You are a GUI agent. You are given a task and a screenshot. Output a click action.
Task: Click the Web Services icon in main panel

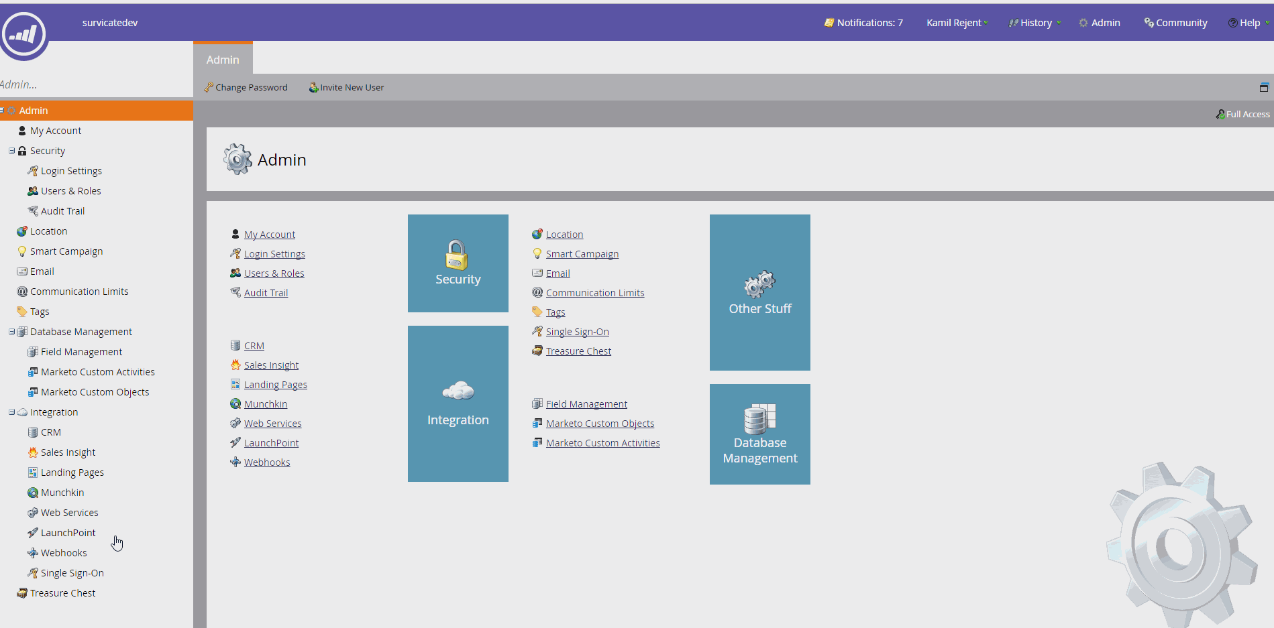tap(235, 423)
